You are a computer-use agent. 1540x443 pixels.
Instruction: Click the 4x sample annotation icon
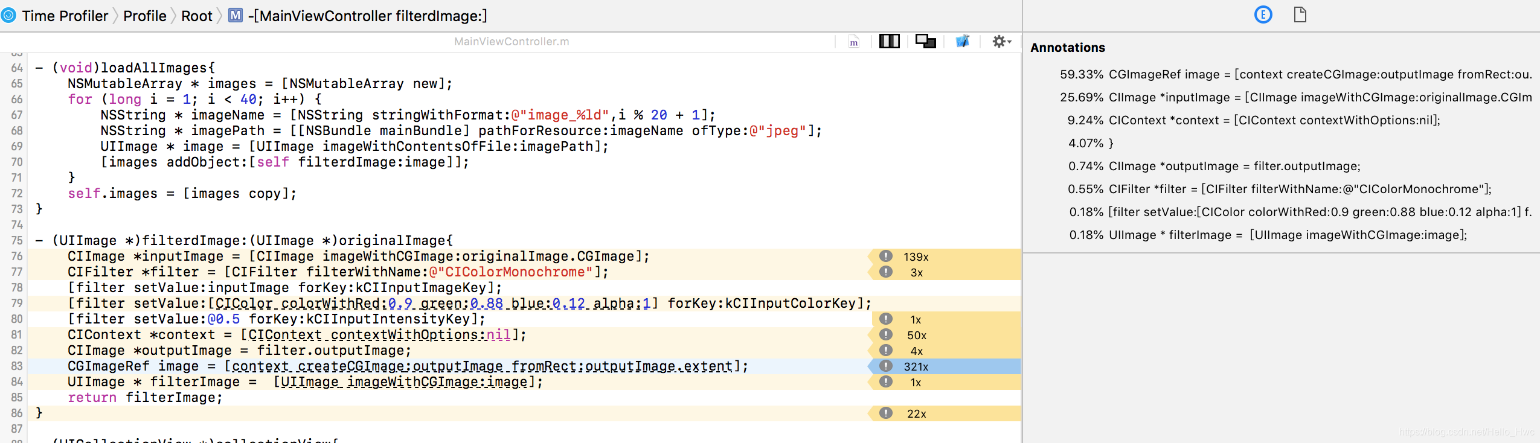[x=886, y=350]
